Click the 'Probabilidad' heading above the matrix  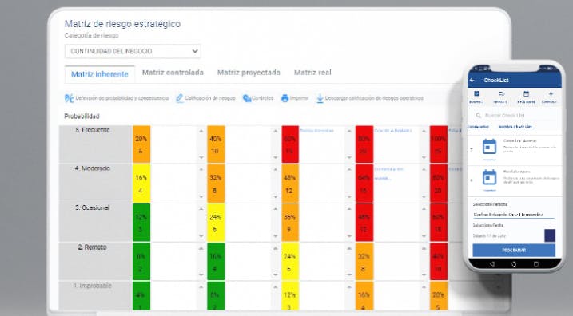[82, 117]
